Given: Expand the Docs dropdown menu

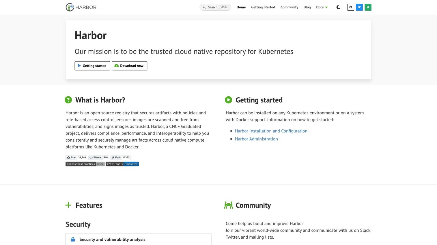Looking at the screenshot, I should pyautogui.click(x=322, y=7).
